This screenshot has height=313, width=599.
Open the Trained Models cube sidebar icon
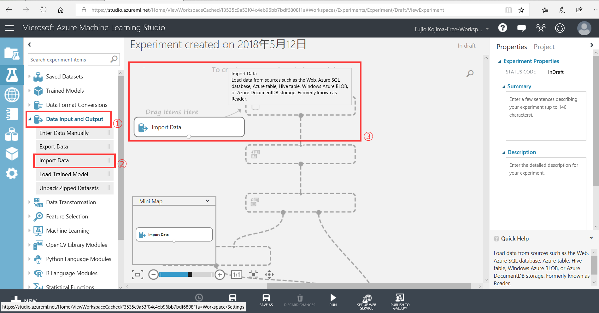click(12, 154)
